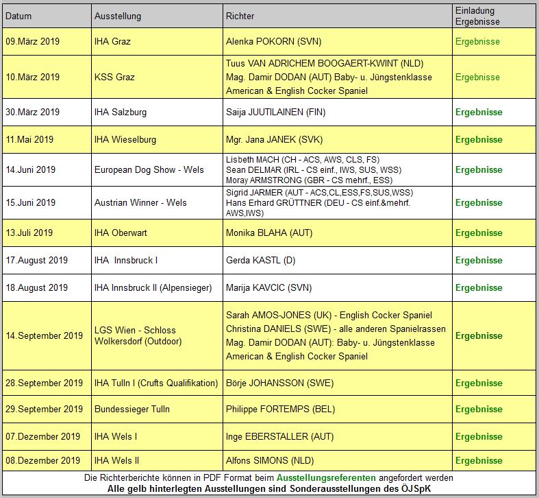Click Ergebnisse for IHA Wieselburg
The image size is (539, 498).
click(479, 139)
